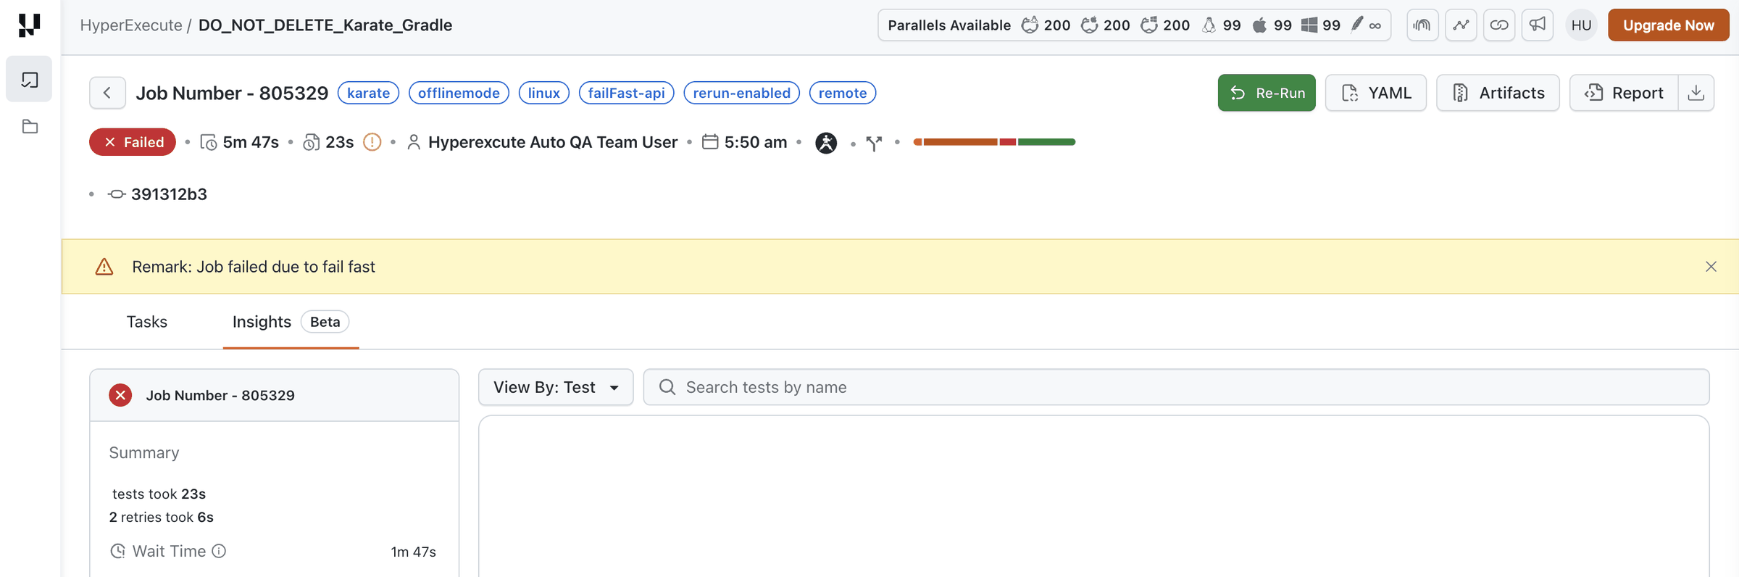Select the karate tag
Screen dimensions: 1739x577
pos(368,93)
